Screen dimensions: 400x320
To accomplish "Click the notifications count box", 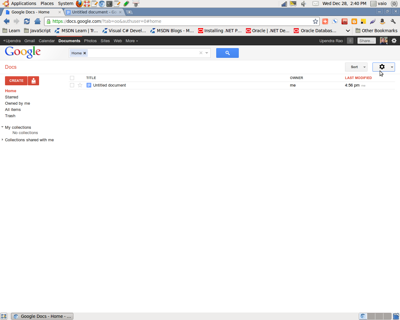I will [350, 41].
